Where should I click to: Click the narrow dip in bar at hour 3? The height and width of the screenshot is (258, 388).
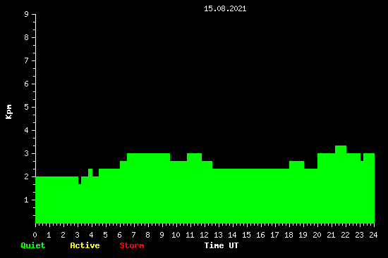coord(80,180)
